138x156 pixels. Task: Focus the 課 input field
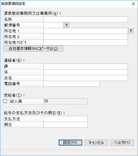[86, 66]
